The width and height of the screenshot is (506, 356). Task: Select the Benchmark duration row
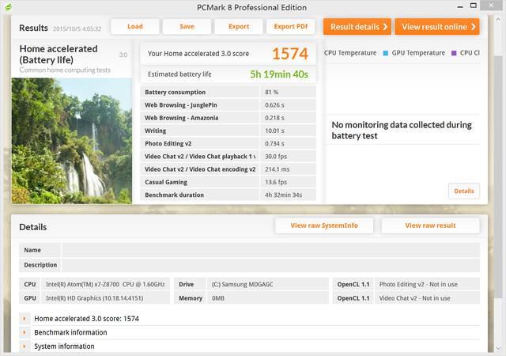pos(228,195)
